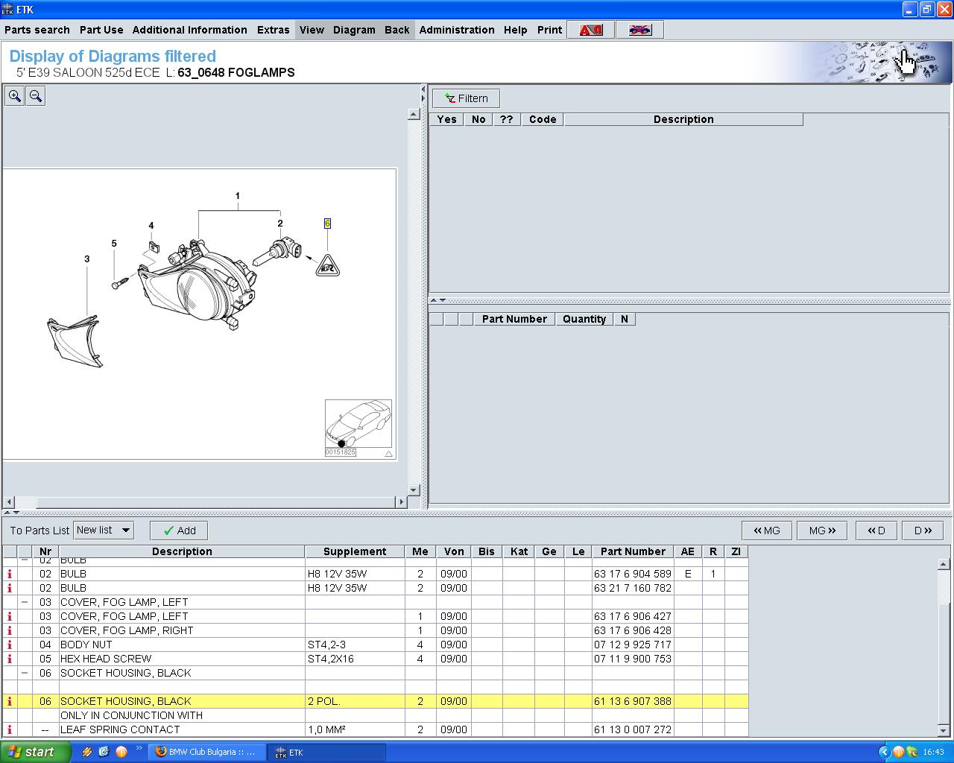Collapse the 06 SOCKET HOUSING, BLACK group
Image resolution: width=954 pixels, height=763 pixels.
click(x=25, y=673)
